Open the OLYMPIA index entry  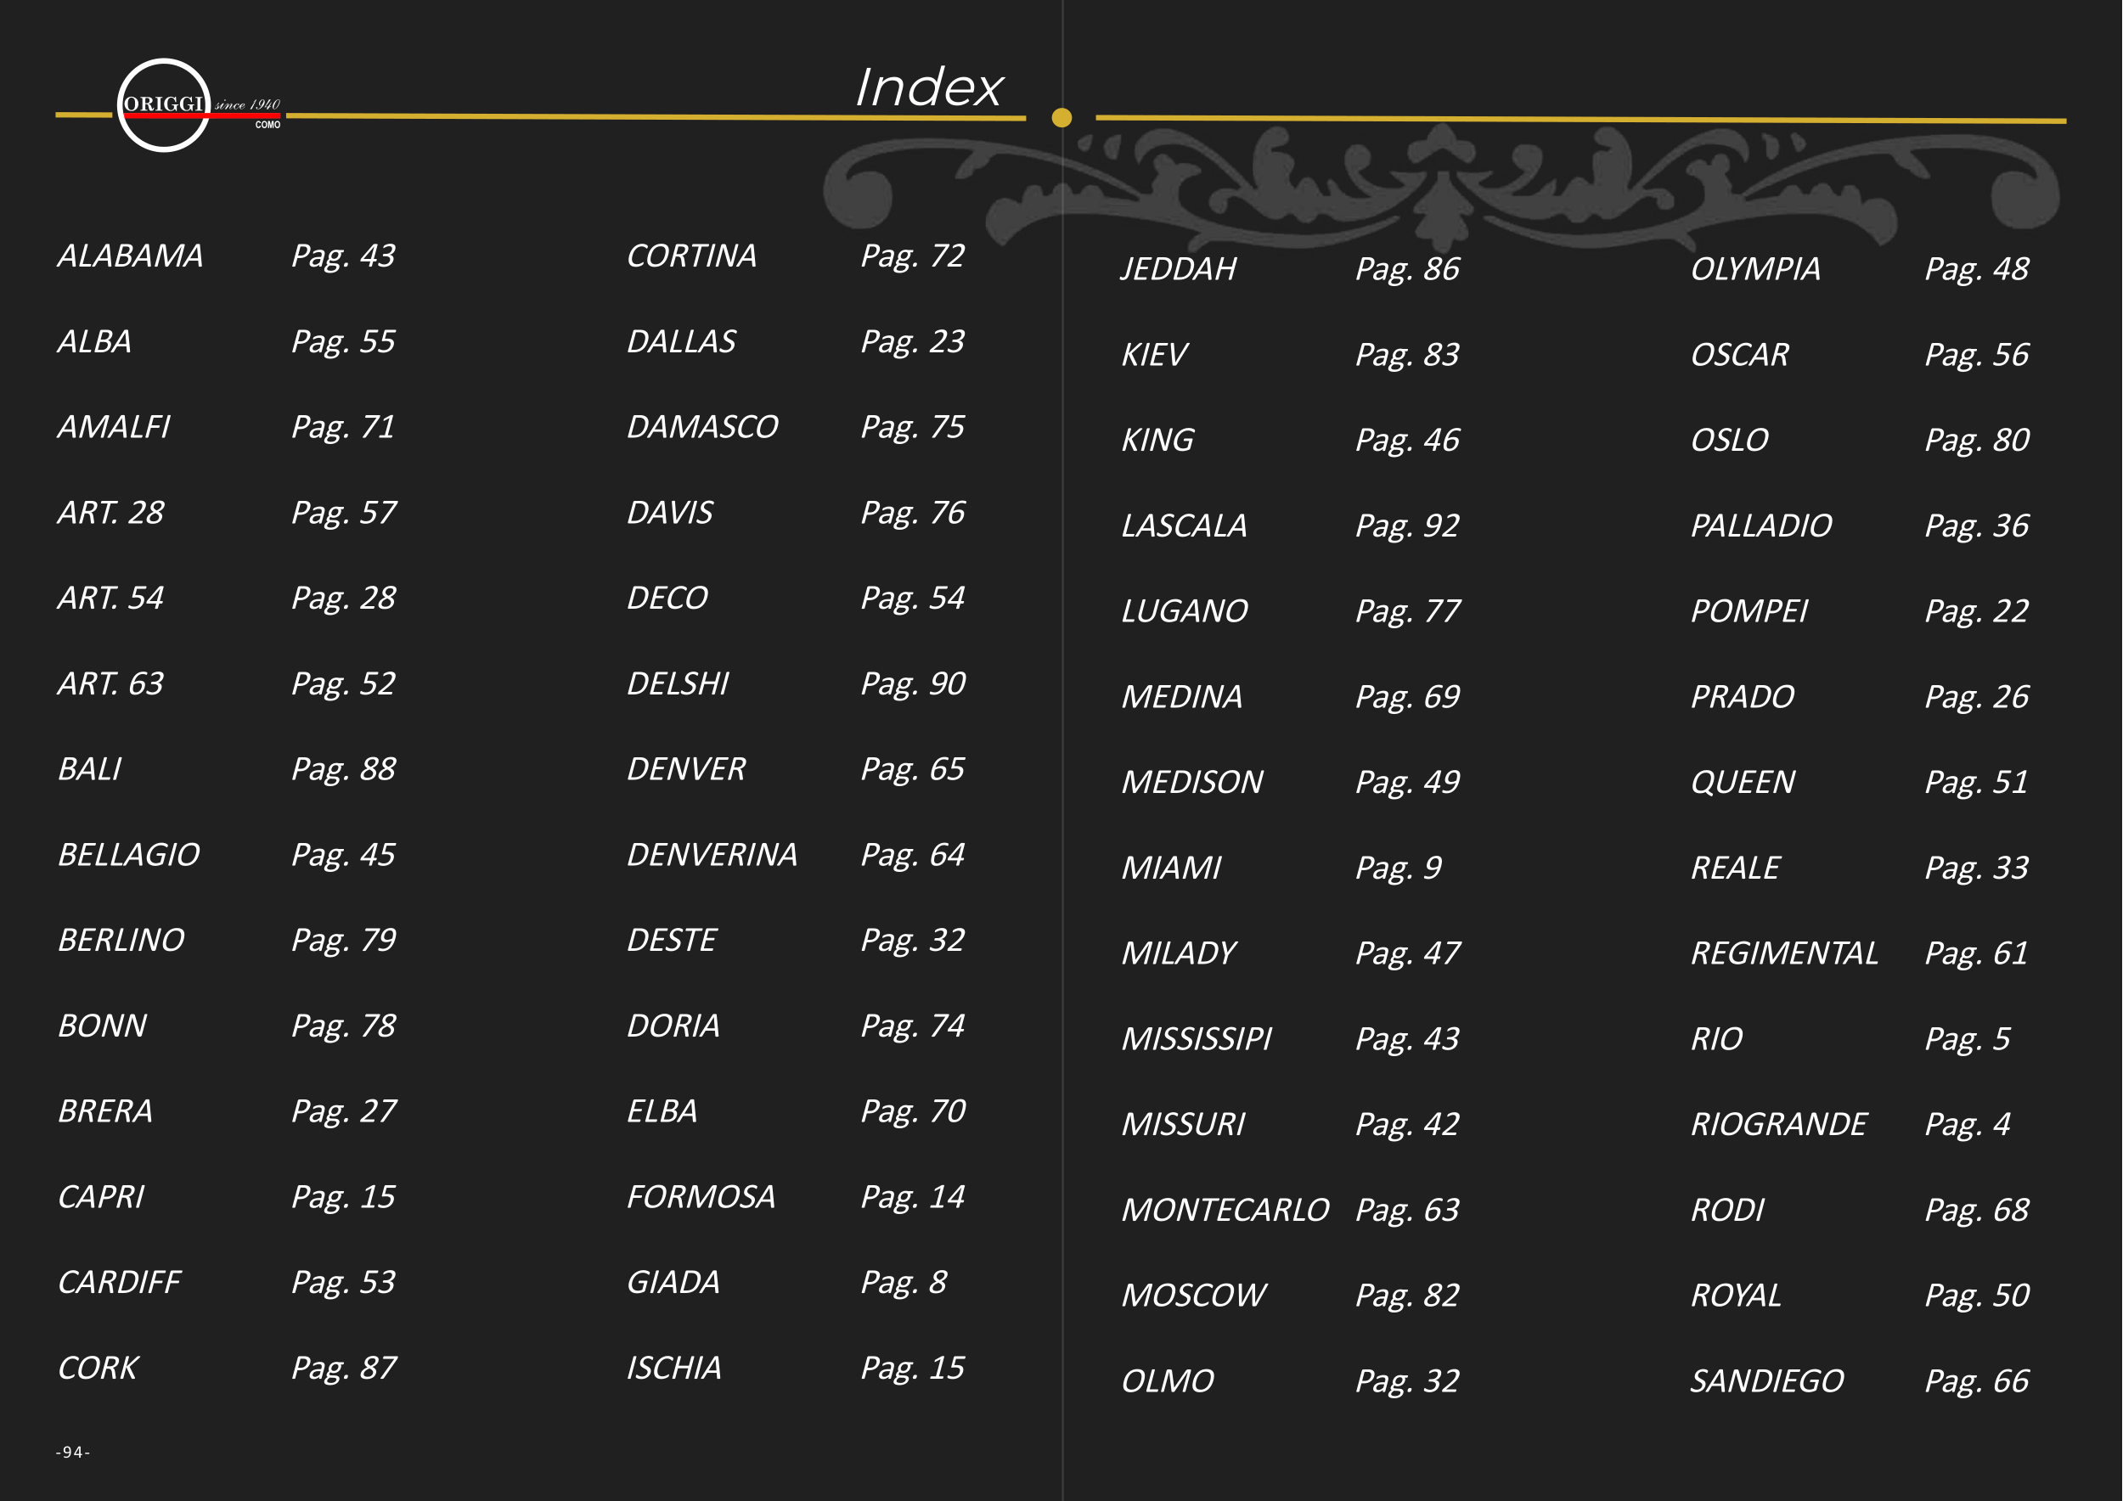tap(1755, 269)
